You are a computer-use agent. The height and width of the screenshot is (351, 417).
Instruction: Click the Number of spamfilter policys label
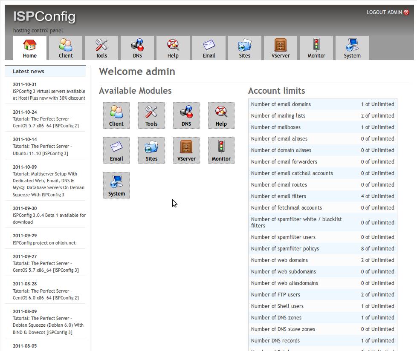285,249
